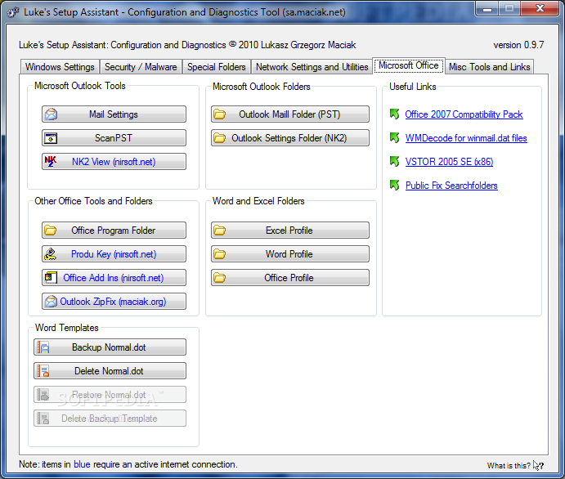Click green arrow beside WMDecode link

(x=395, y=138)
